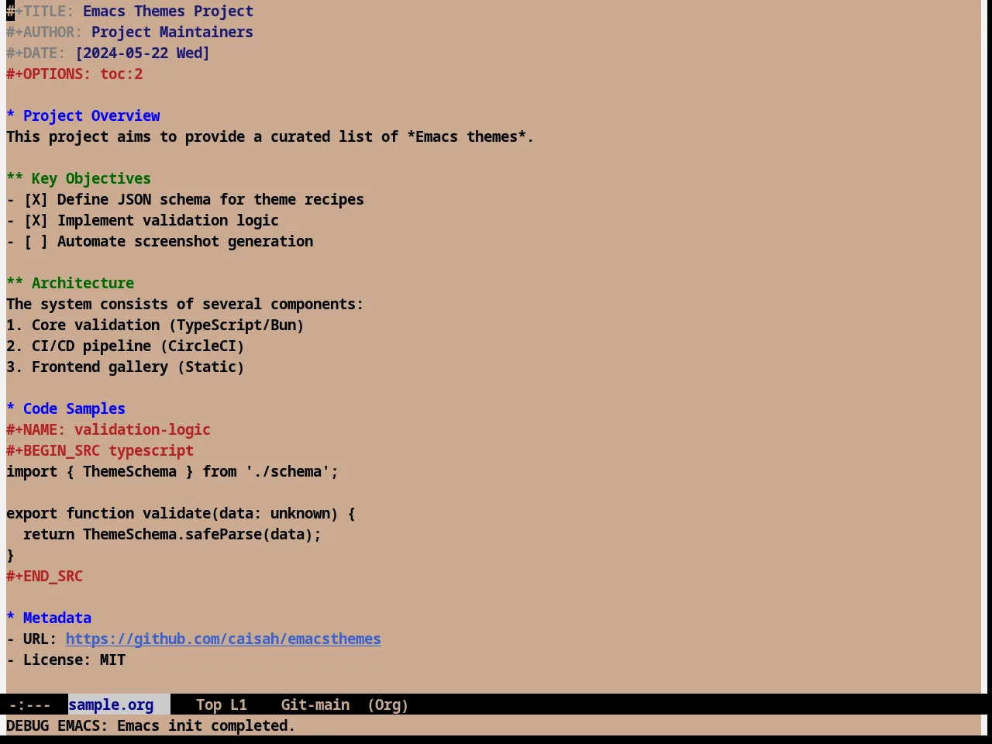Toggle the 'Implement validation logic' checkbox
Screen dimensions: 992x744
[x=36, y=221]
